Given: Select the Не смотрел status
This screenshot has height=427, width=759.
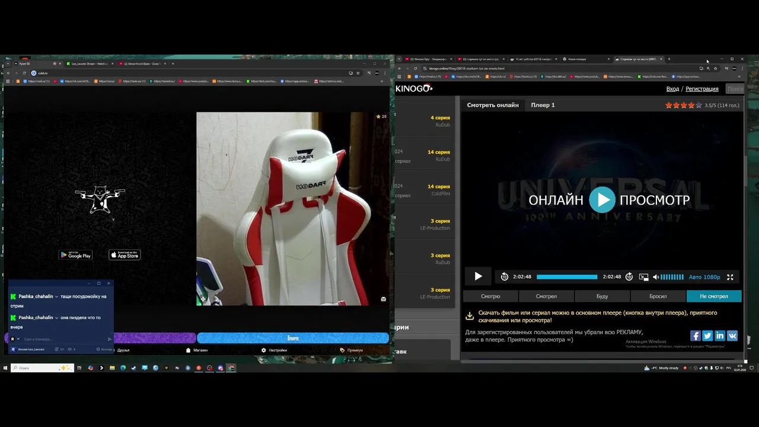Looking at the screenshot, I should 713,296.
